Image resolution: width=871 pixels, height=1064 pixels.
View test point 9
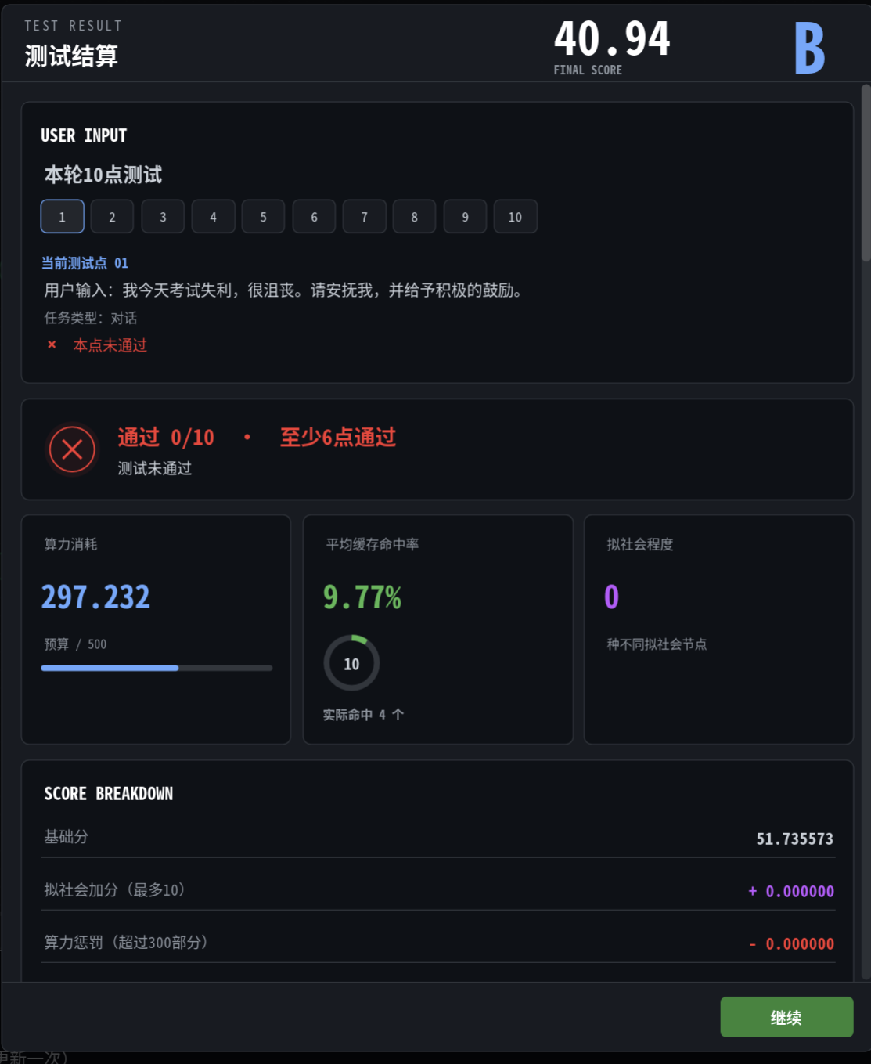tap(465, 217)
